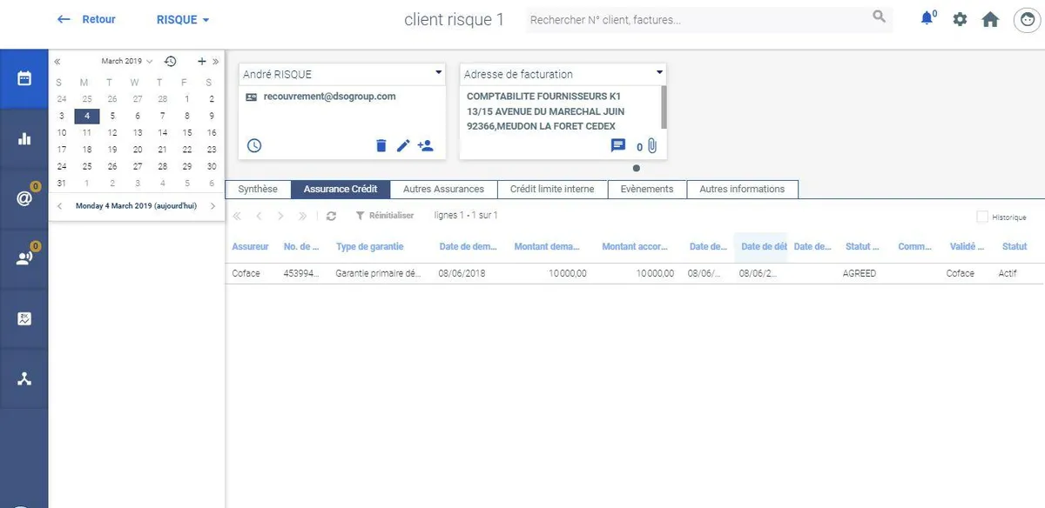
Task: Expand calendar with double right arrows
Action: [215, 62]
